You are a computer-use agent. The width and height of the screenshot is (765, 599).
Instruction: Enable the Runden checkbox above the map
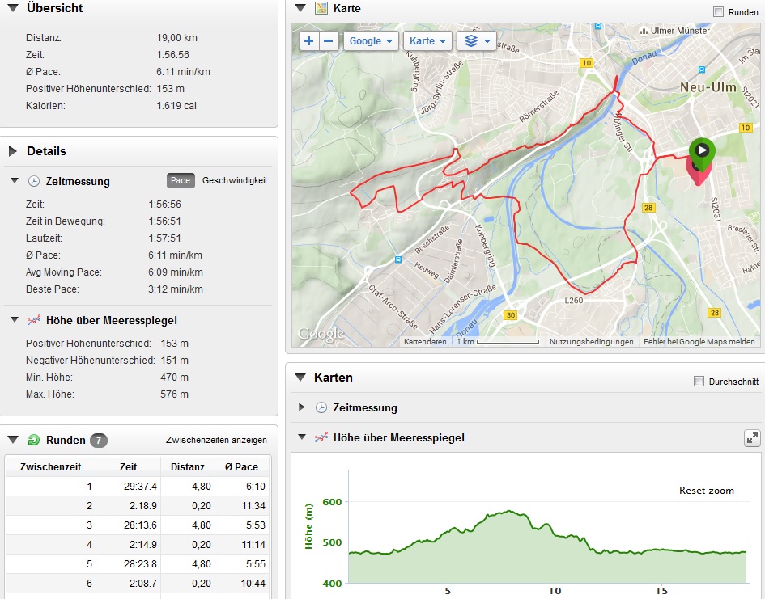[x=718, y=12]
